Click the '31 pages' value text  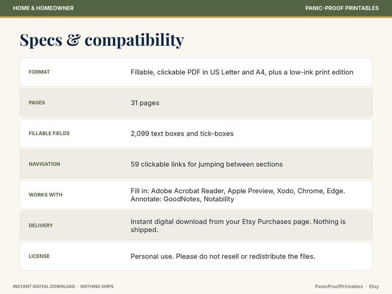[x=145, y=103]
